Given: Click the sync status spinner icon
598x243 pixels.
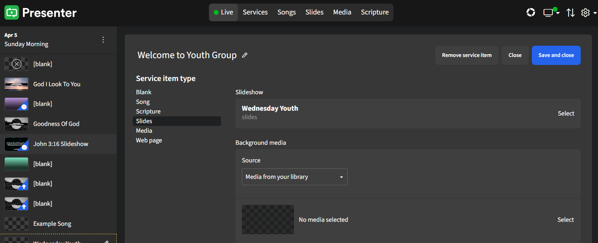Looking at the screenshot, I should point(531,12).
